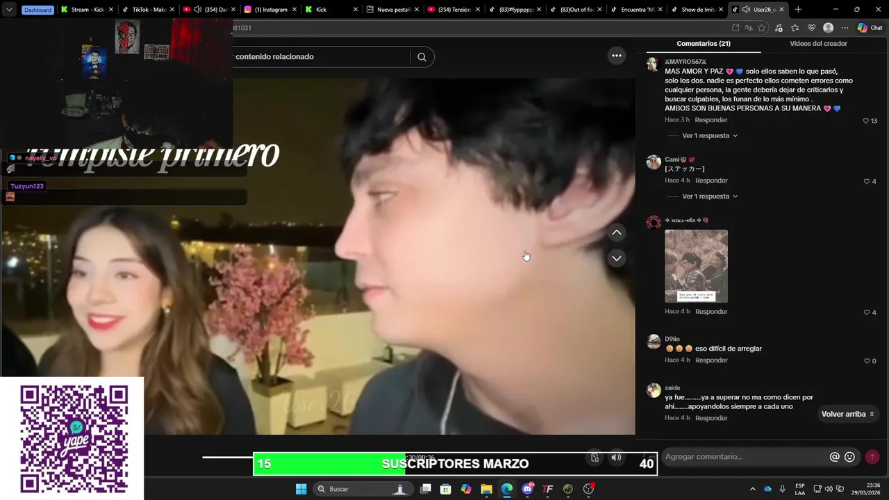The width and height of the screenshot is (889, 500).
Task: Switch to Videos del creador tab
Action: pos(818,44)
